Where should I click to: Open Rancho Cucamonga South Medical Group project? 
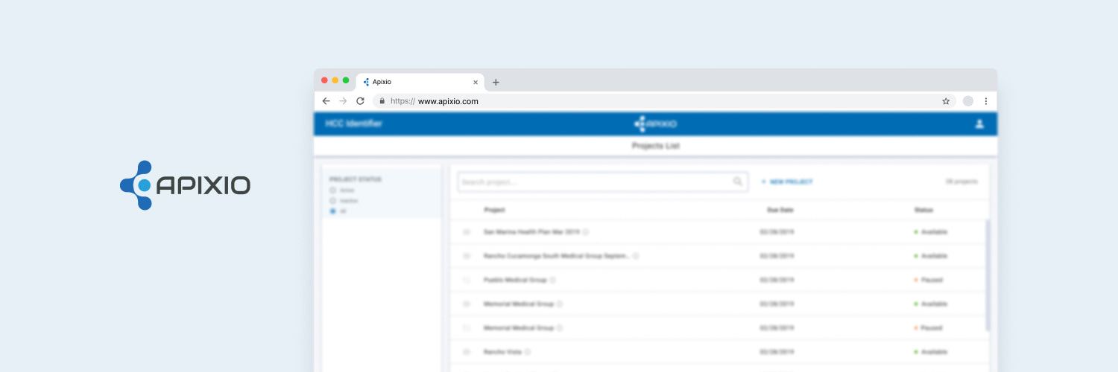pos(557,256)
